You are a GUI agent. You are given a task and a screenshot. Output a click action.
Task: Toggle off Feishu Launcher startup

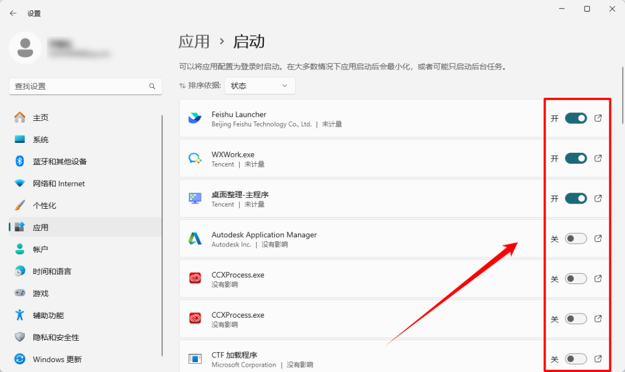(576, 118)
